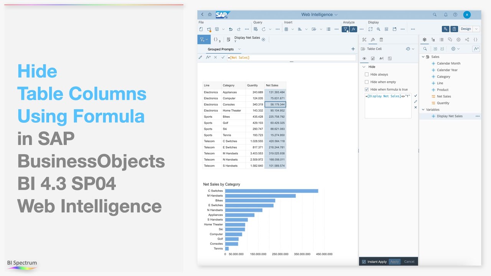This screenshot has height=276, width=491.
Task: Click the Design mode button
Action: [466, 29]
